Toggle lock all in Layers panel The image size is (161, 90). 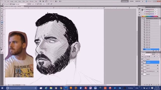149,56
